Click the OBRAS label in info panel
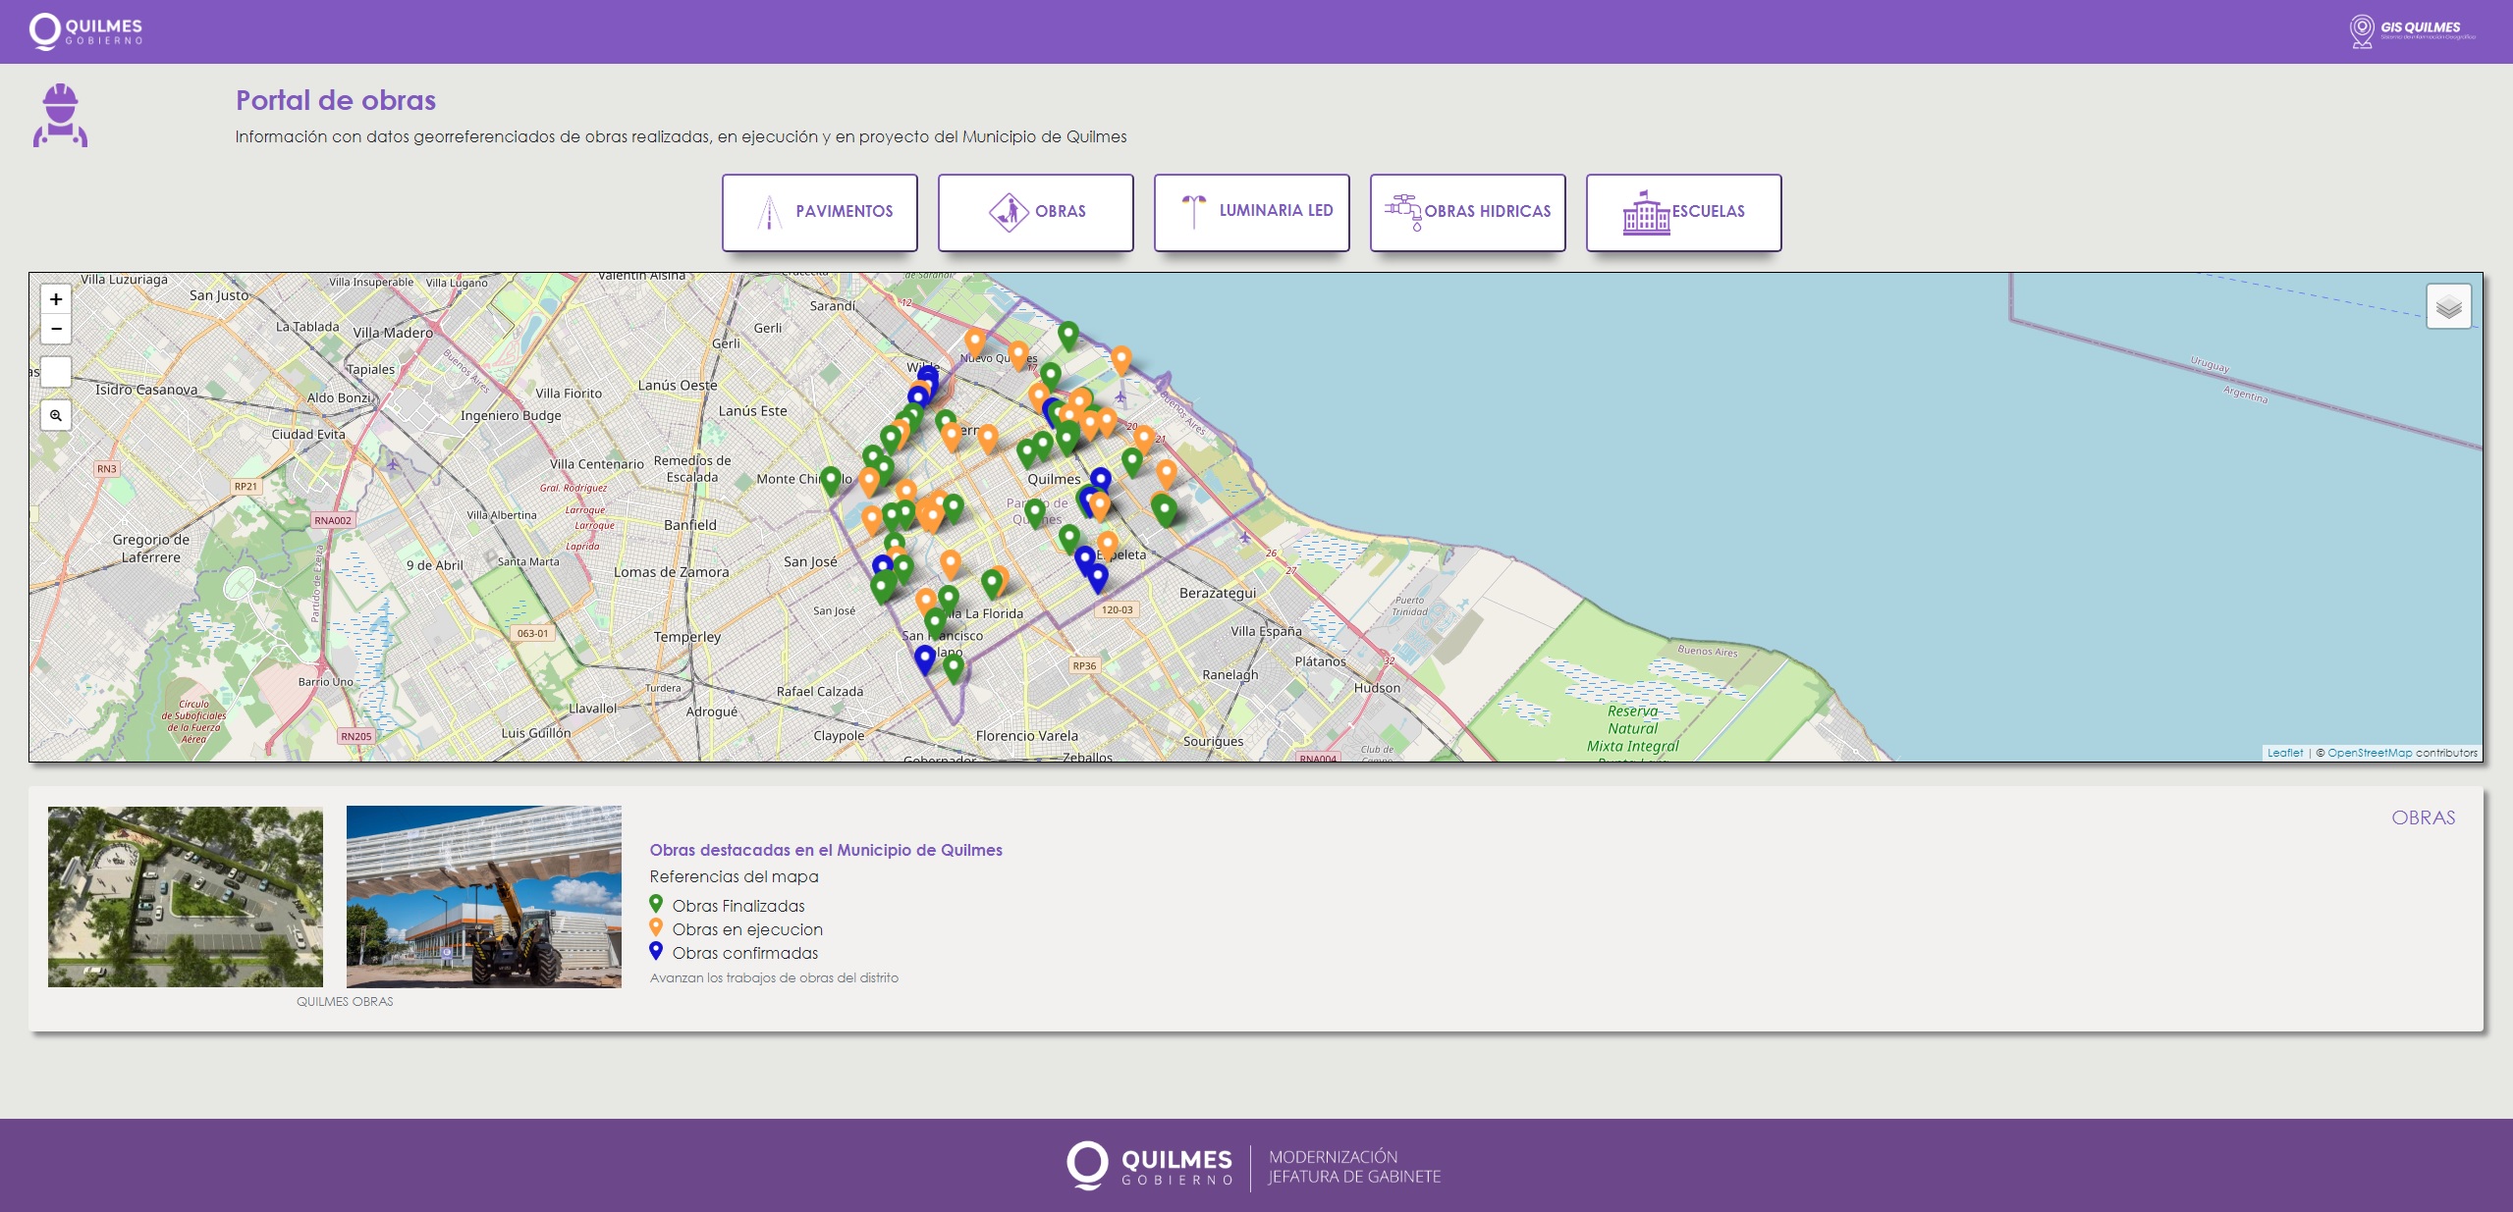The width and height of the screenshot is (2513, 1212). [2423, 817]
